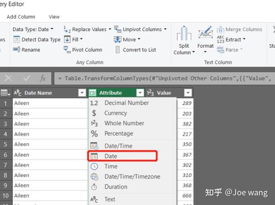The image size is (275, 205).
Task: Click the Pivot Column icon
Action: [67, 50]
